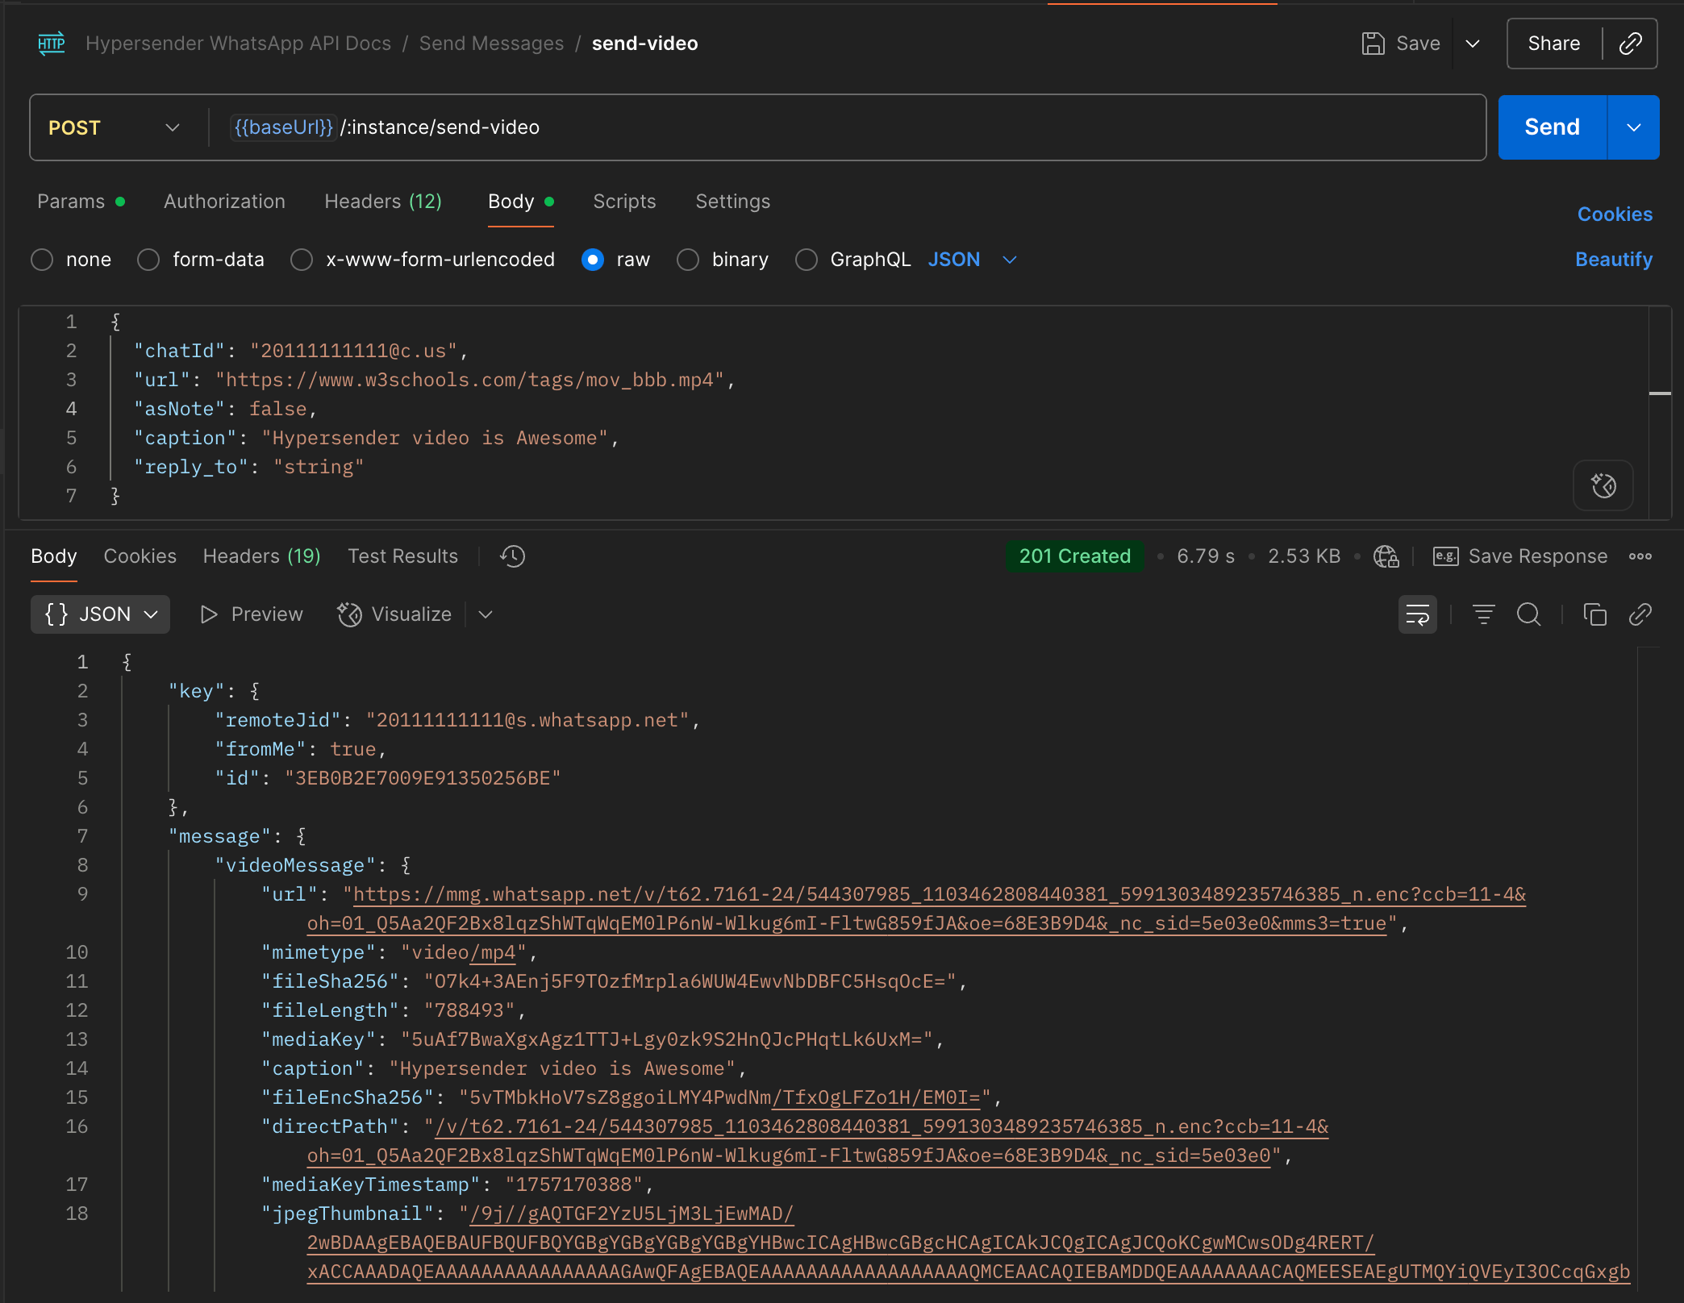The height and width of the screenshot is (1303, 1684).
Task: Click the copy link icon beside Share
Action: (x=1630, y=44)
